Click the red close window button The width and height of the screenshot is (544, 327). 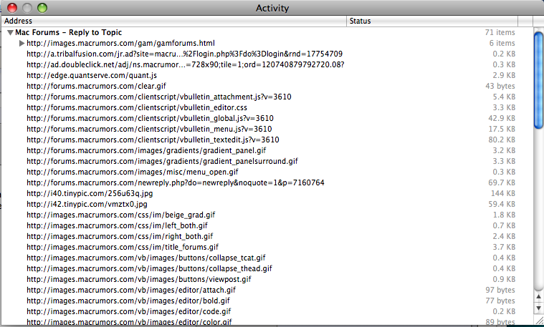[12, 8]
